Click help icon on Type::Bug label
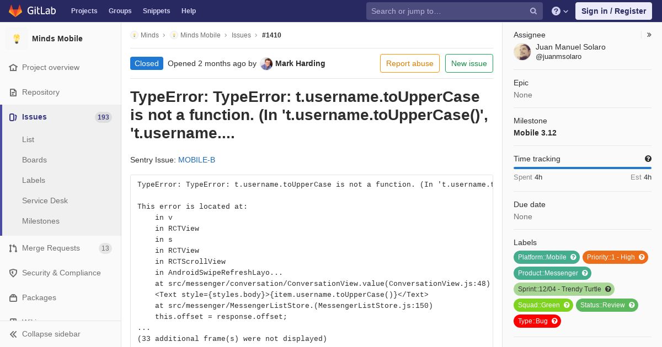 554,321
